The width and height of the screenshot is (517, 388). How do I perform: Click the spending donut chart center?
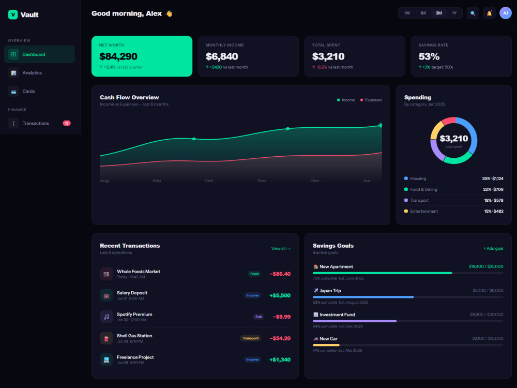pyautogui.click(x=454, y=141)
